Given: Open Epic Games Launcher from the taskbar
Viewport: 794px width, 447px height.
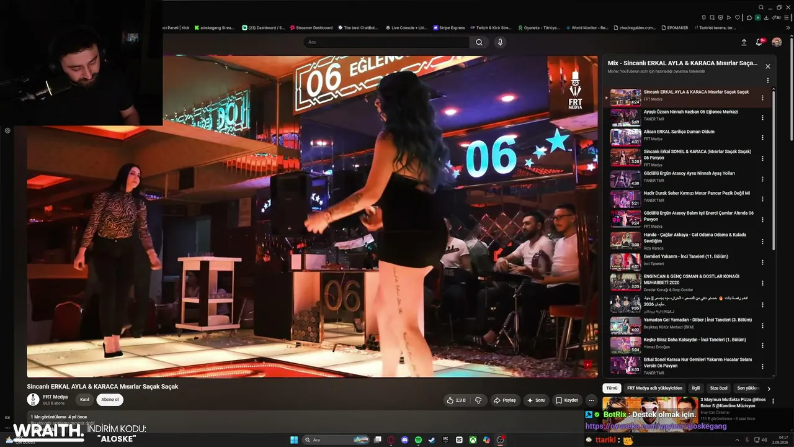Looking at the screenshot, I should point(445,440).
